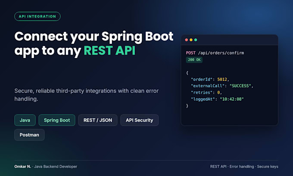Image resolution: width=293 pixels, height=176 pixels.
Task: Click the Connect your Spring Boot headline
Action: pyautogui.click(x=94, y=37)
